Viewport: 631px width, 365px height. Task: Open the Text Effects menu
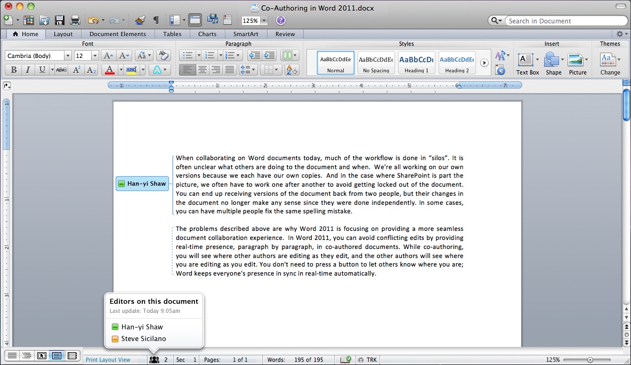(x=160, y=70)
